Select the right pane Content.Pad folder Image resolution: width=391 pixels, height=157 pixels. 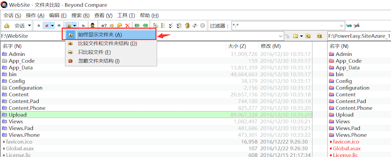(x=351, y=101)
